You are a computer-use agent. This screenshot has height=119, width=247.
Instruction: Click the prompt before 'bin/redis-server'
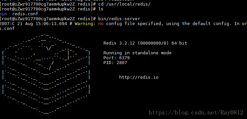click(x=48, y=19)
